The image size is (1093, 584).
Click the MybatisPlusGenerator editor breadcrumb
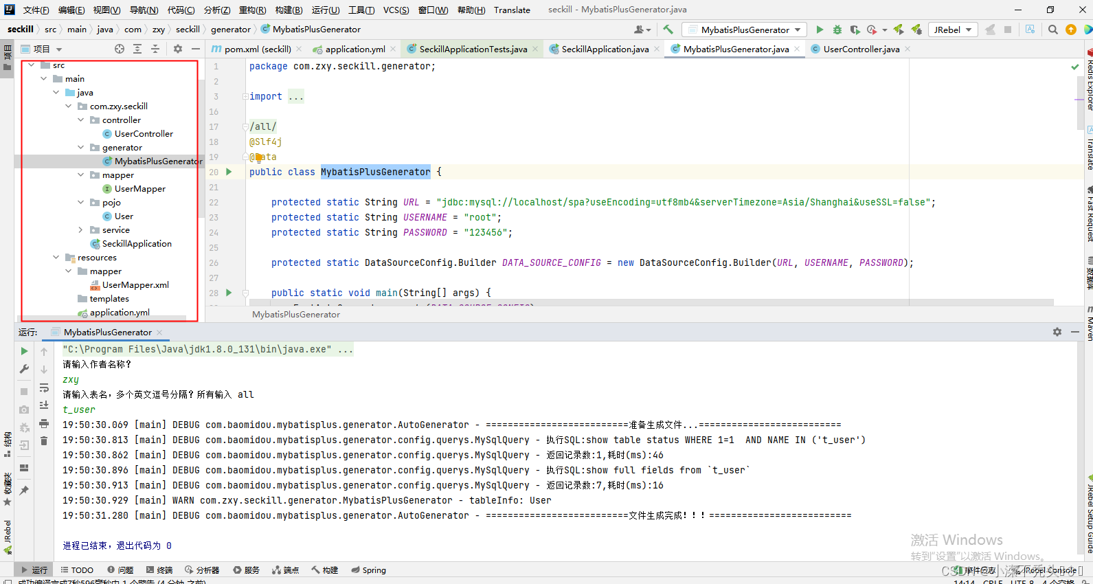(x=296, y=314)
